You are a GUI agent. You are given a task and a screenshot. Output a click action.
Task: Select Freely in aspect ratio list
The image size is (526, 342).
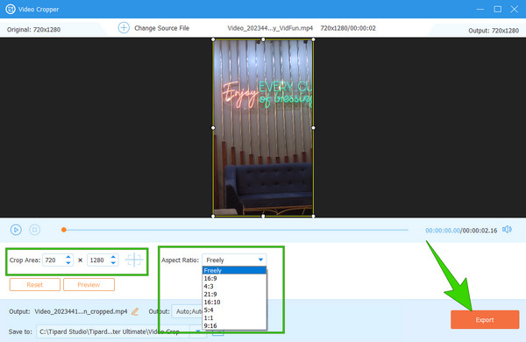[234, 270]
